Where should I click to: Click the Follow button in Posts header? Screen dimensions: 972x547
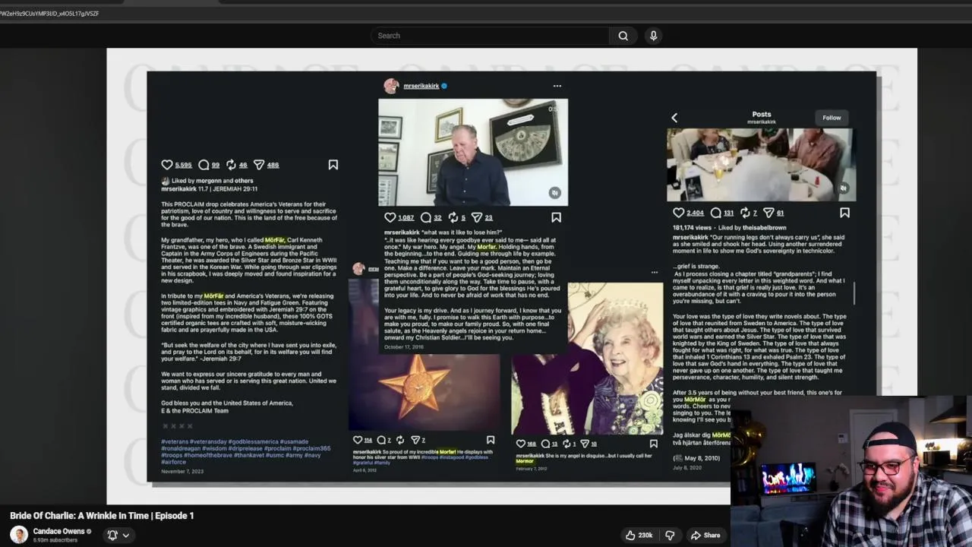pos(832,118)
